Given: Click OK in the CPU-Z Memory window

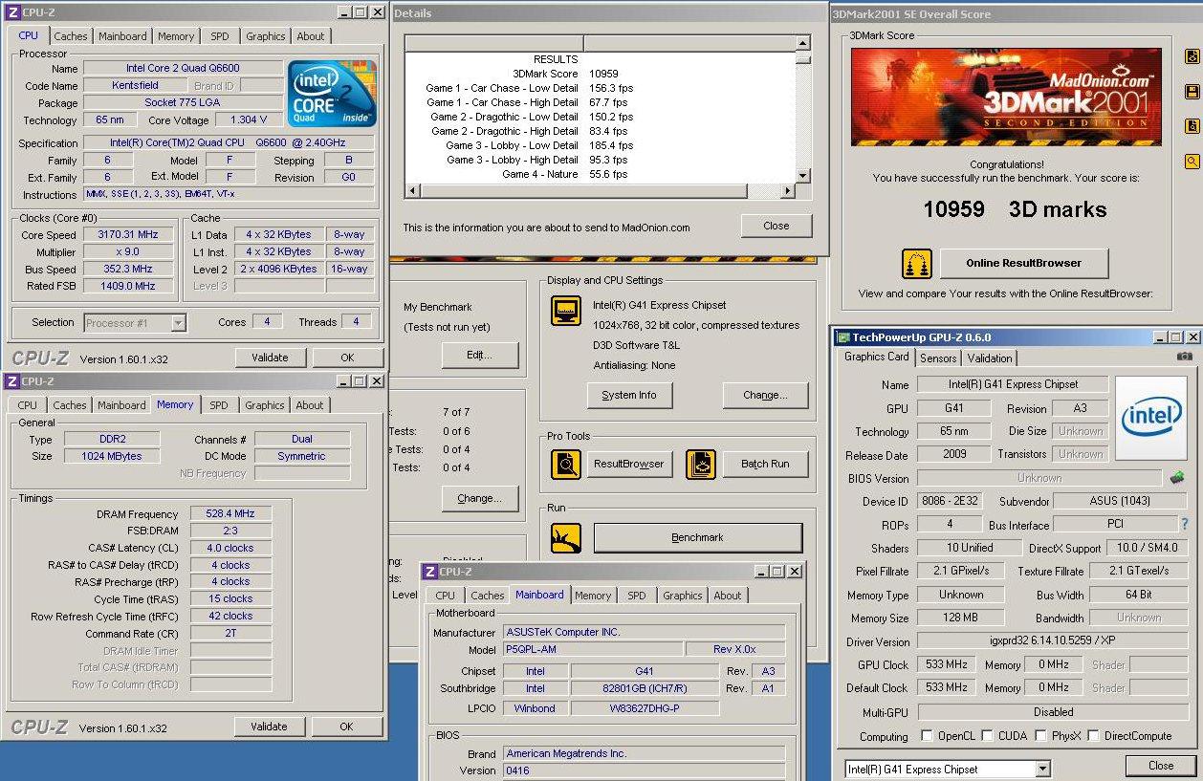Looking at the screenshot, I should pos(346,727).
